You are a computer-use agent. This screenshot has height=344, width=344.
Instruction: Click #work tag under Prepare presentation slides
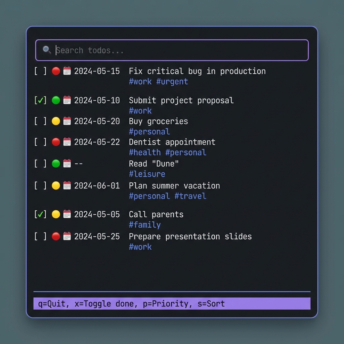click(x=140, y=247)
